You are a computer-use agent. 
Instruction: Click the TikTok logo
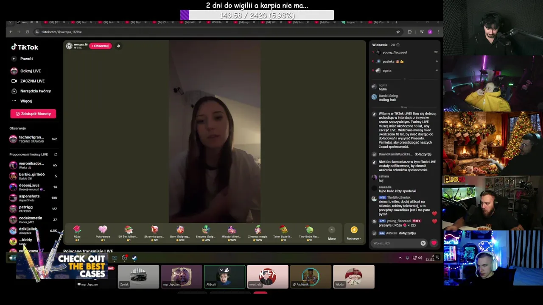25,47
